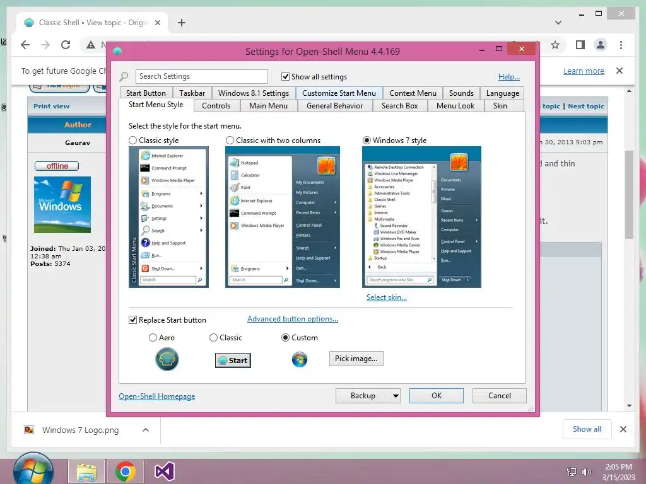Image resolution: width=646 pixels, height=484 pixels.
Task: Click Show all downloads button
Action: pos(587,429)
